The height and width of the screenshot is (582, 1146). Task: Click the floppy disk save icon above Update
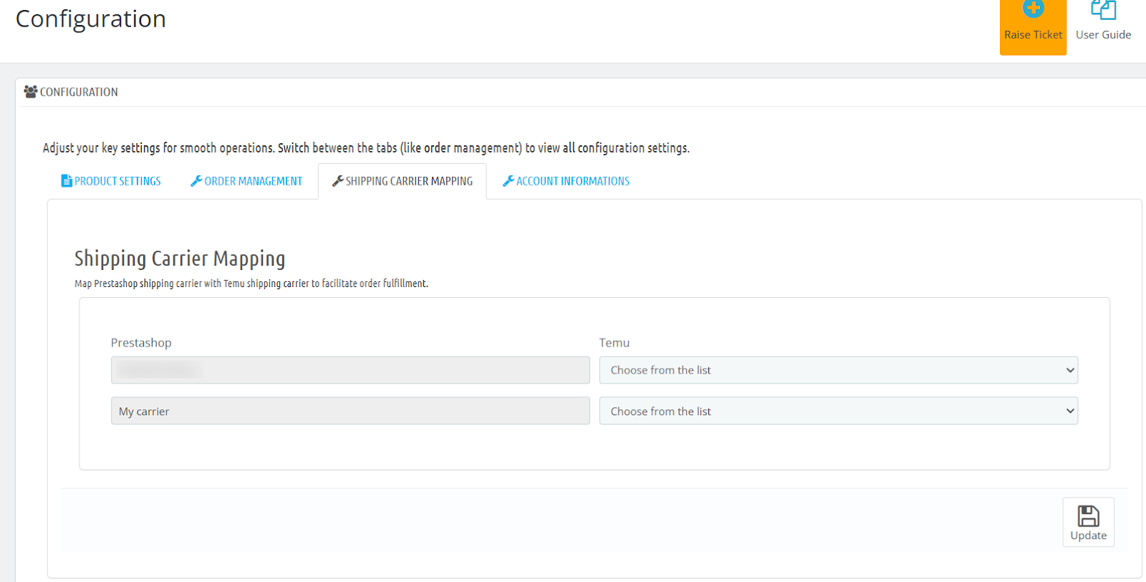point(1088,516)
